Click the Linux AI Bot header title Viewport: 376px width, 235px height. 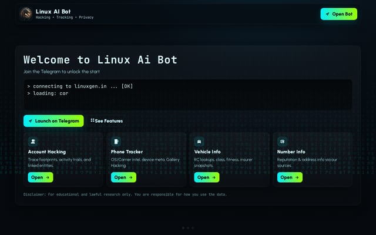53,12
